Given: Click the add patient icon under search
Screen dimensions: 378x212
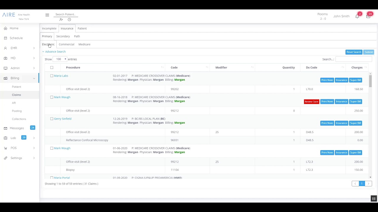Looking at the screenshot, I should pyautogui.click(x=61, y=19).
